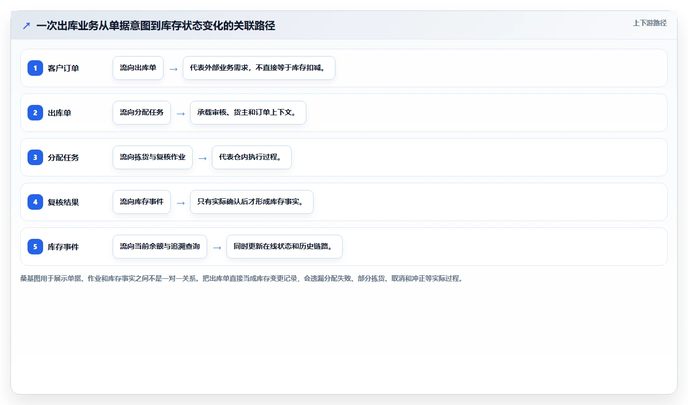Viewport: 688px width, 405px height.
Task: Click the 流向分配任务 chip
Action: (142, 113)
